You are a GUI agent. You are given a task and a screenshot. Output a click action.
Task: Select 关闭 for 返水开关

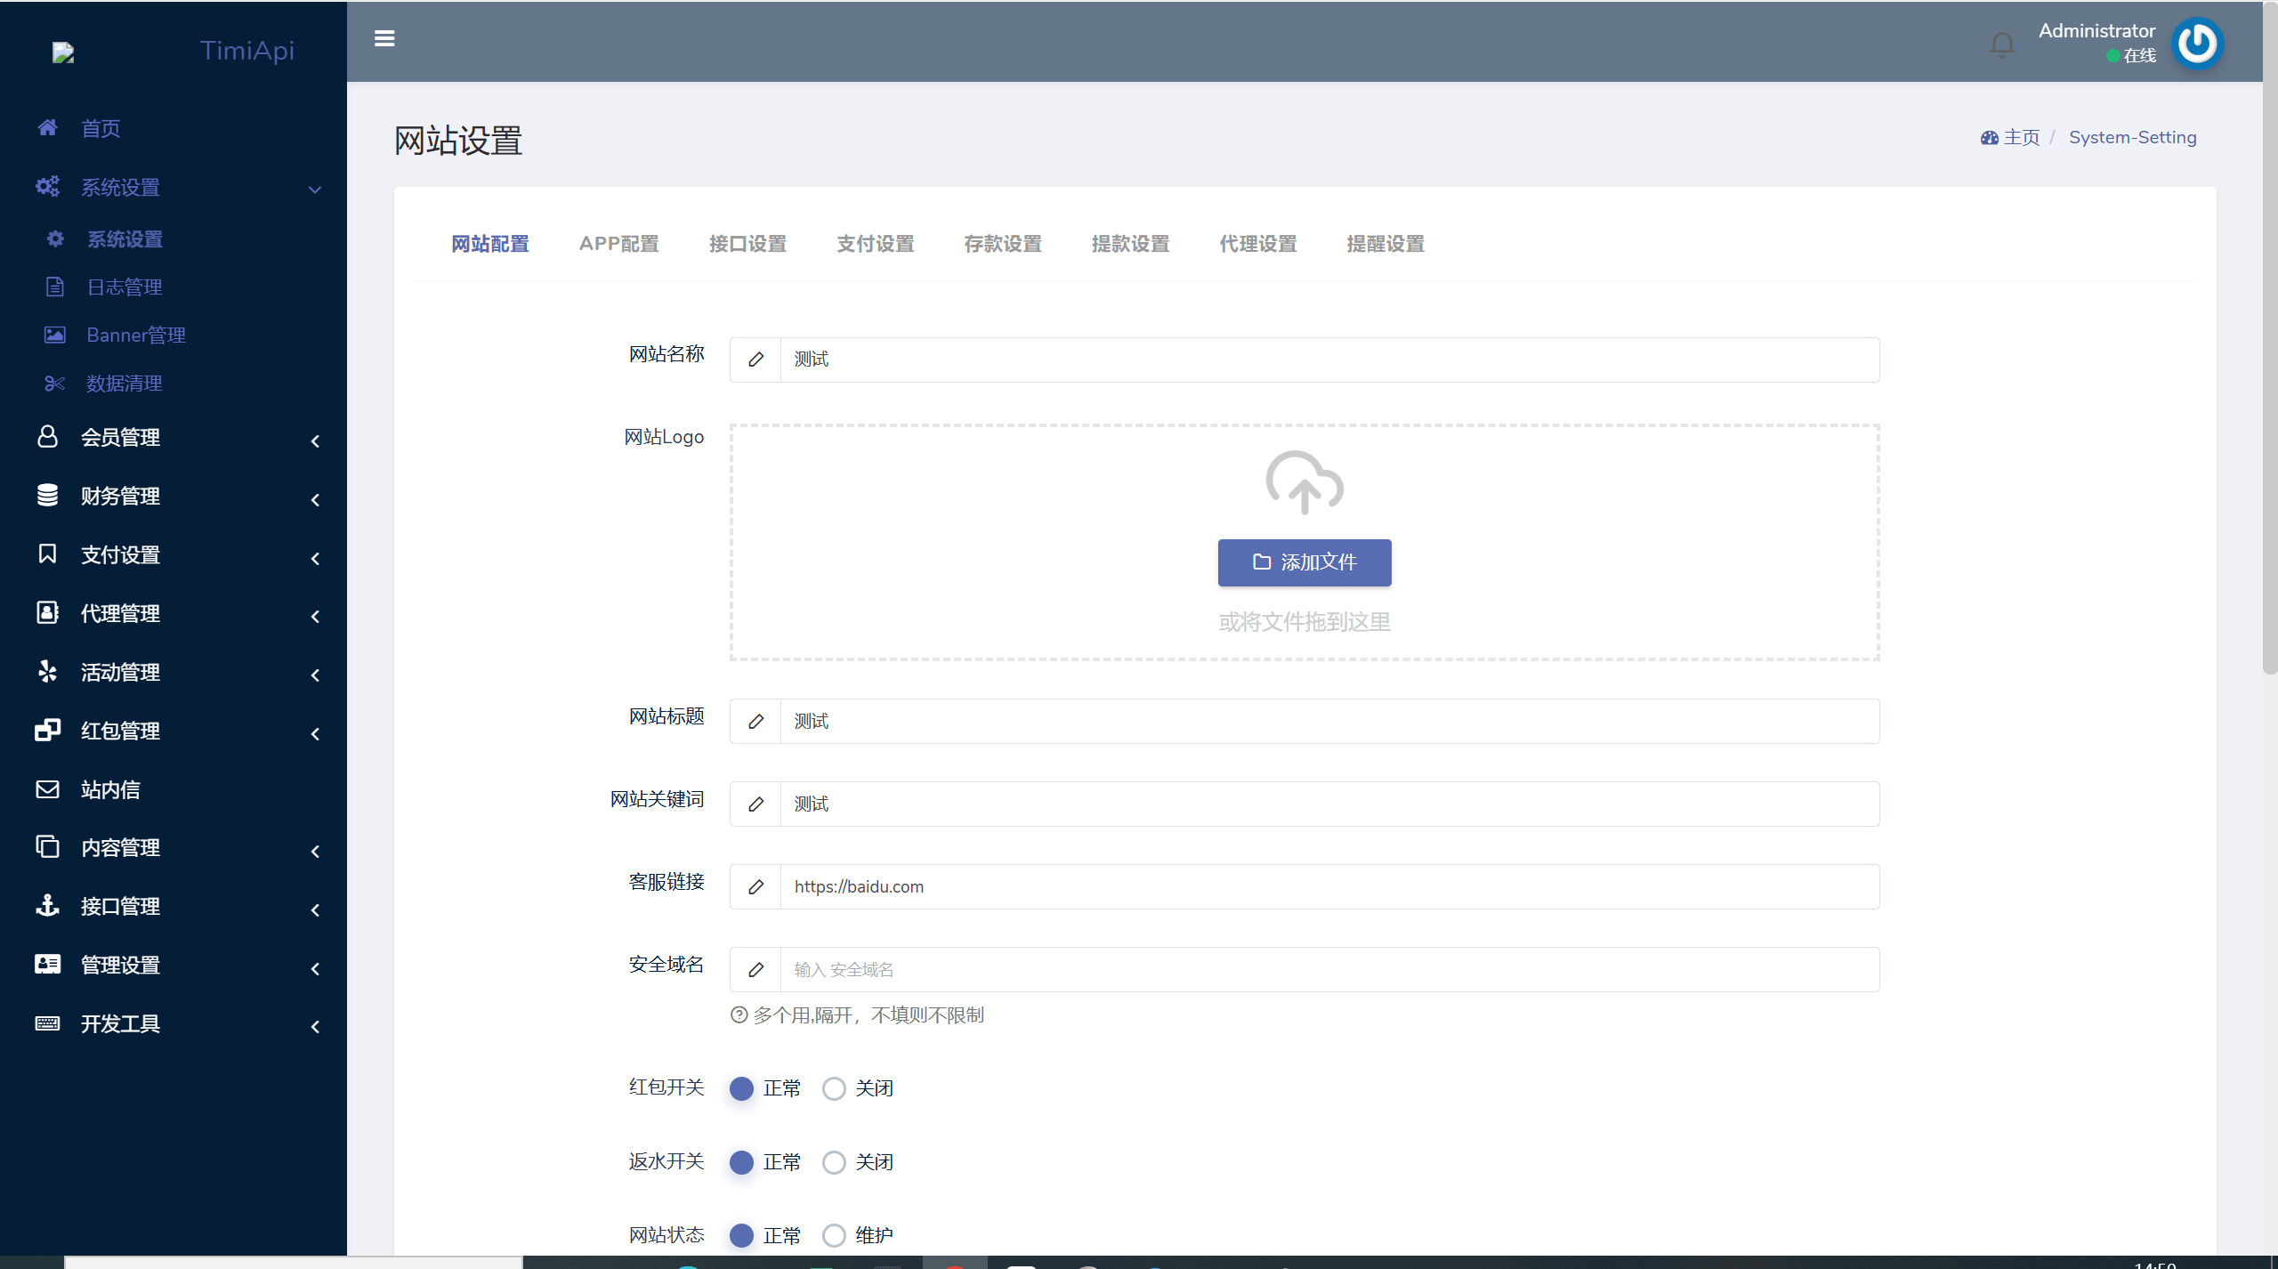click(x=834, y=1162)
